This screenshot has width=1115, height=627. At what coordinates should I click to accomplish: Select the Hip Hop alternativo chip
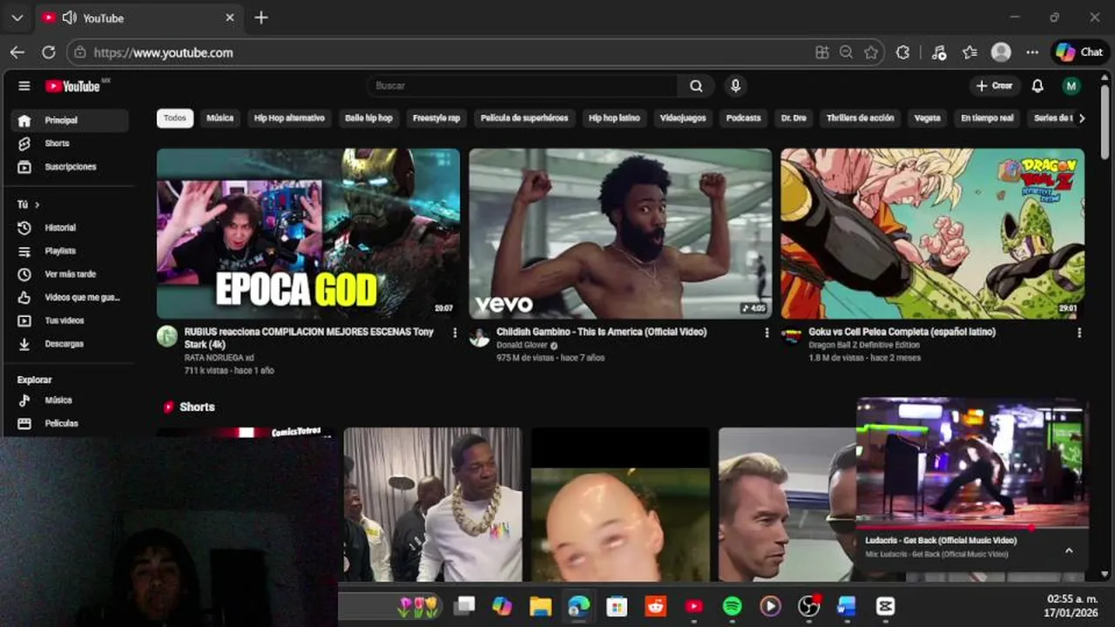coord(289,118)
